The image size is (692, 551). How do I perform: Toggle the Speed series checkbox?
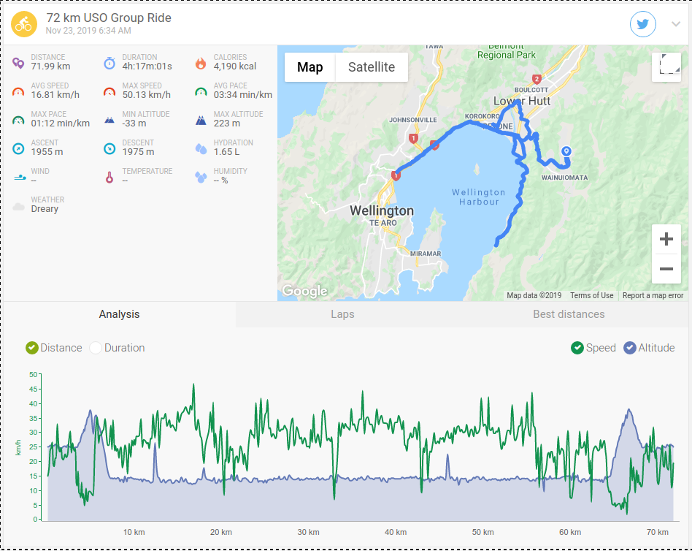coord(577,348)
